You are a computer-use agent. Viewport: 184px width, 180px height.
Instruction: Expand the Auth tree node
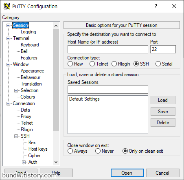(x=24, y=162)
